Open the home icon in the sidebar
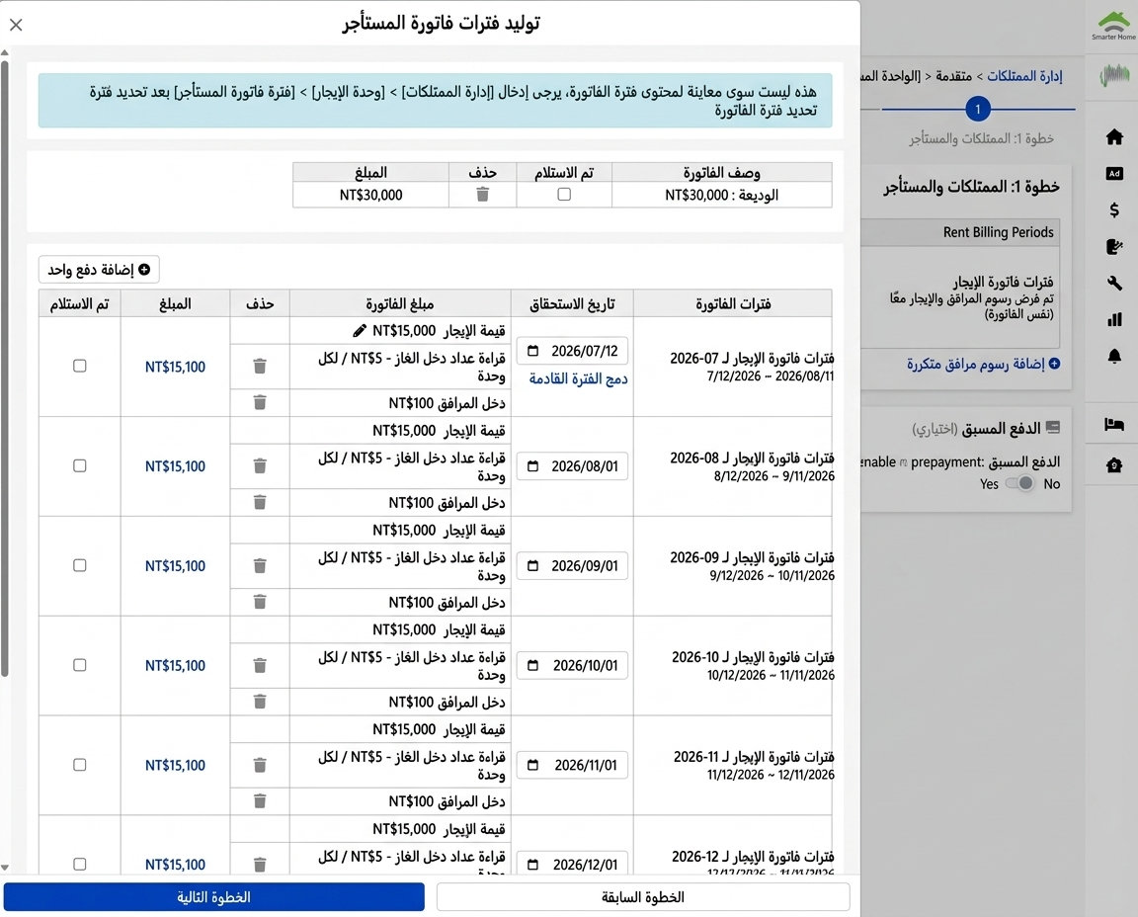1138x917 pixels. pos(1114,136)
